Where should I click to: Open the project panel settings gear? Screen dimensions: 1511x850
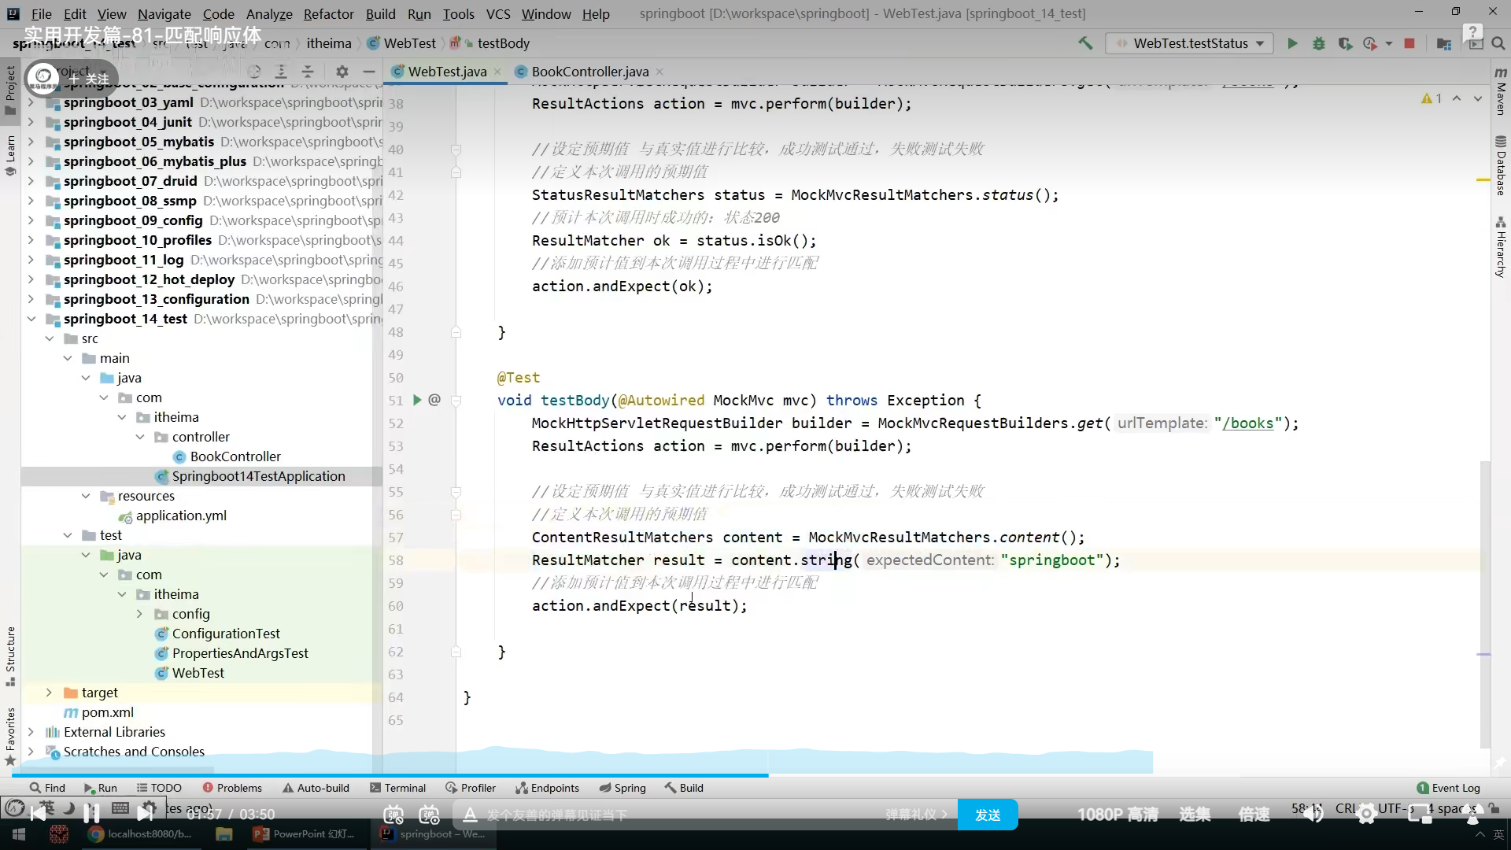(x=342, y=72)
